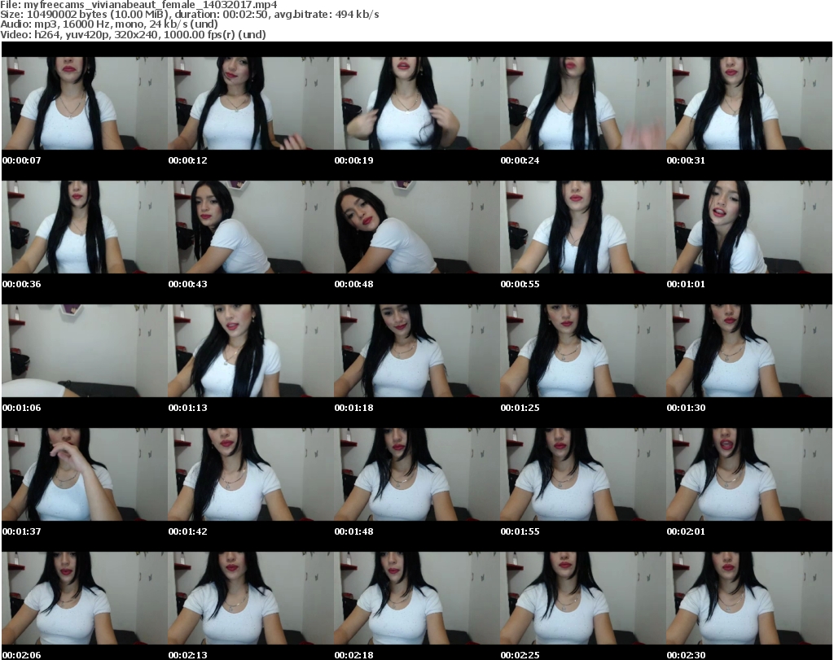Pick the thumbnail at 00:01:48
This screenshot has height=660, width=834.
click(417, 474)
